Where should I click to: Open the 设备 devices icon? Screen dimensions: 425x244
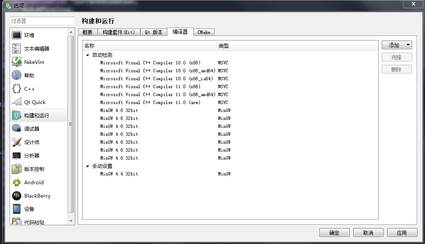[x=17, y=209]
